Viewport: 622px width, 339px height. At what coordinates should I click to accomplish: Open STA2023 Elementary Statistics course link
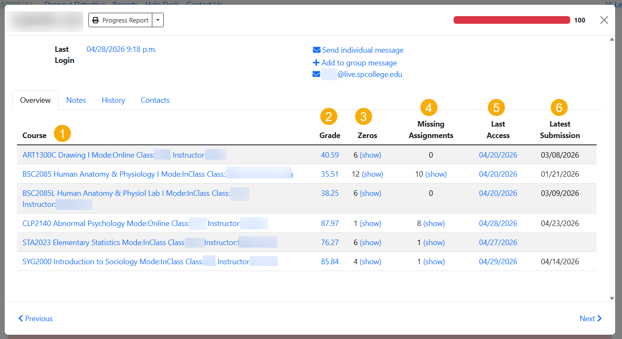click(x=150, y=243)
